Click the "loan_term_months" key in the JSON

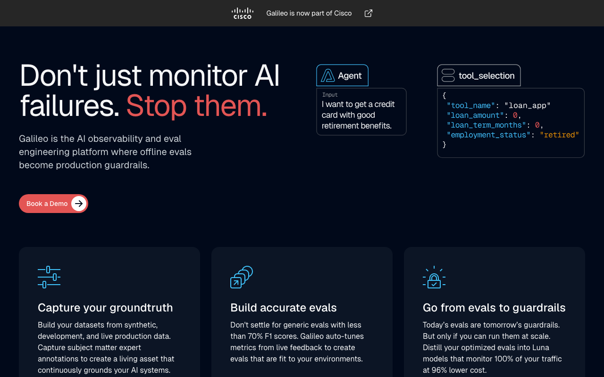(x=487, y=125)
